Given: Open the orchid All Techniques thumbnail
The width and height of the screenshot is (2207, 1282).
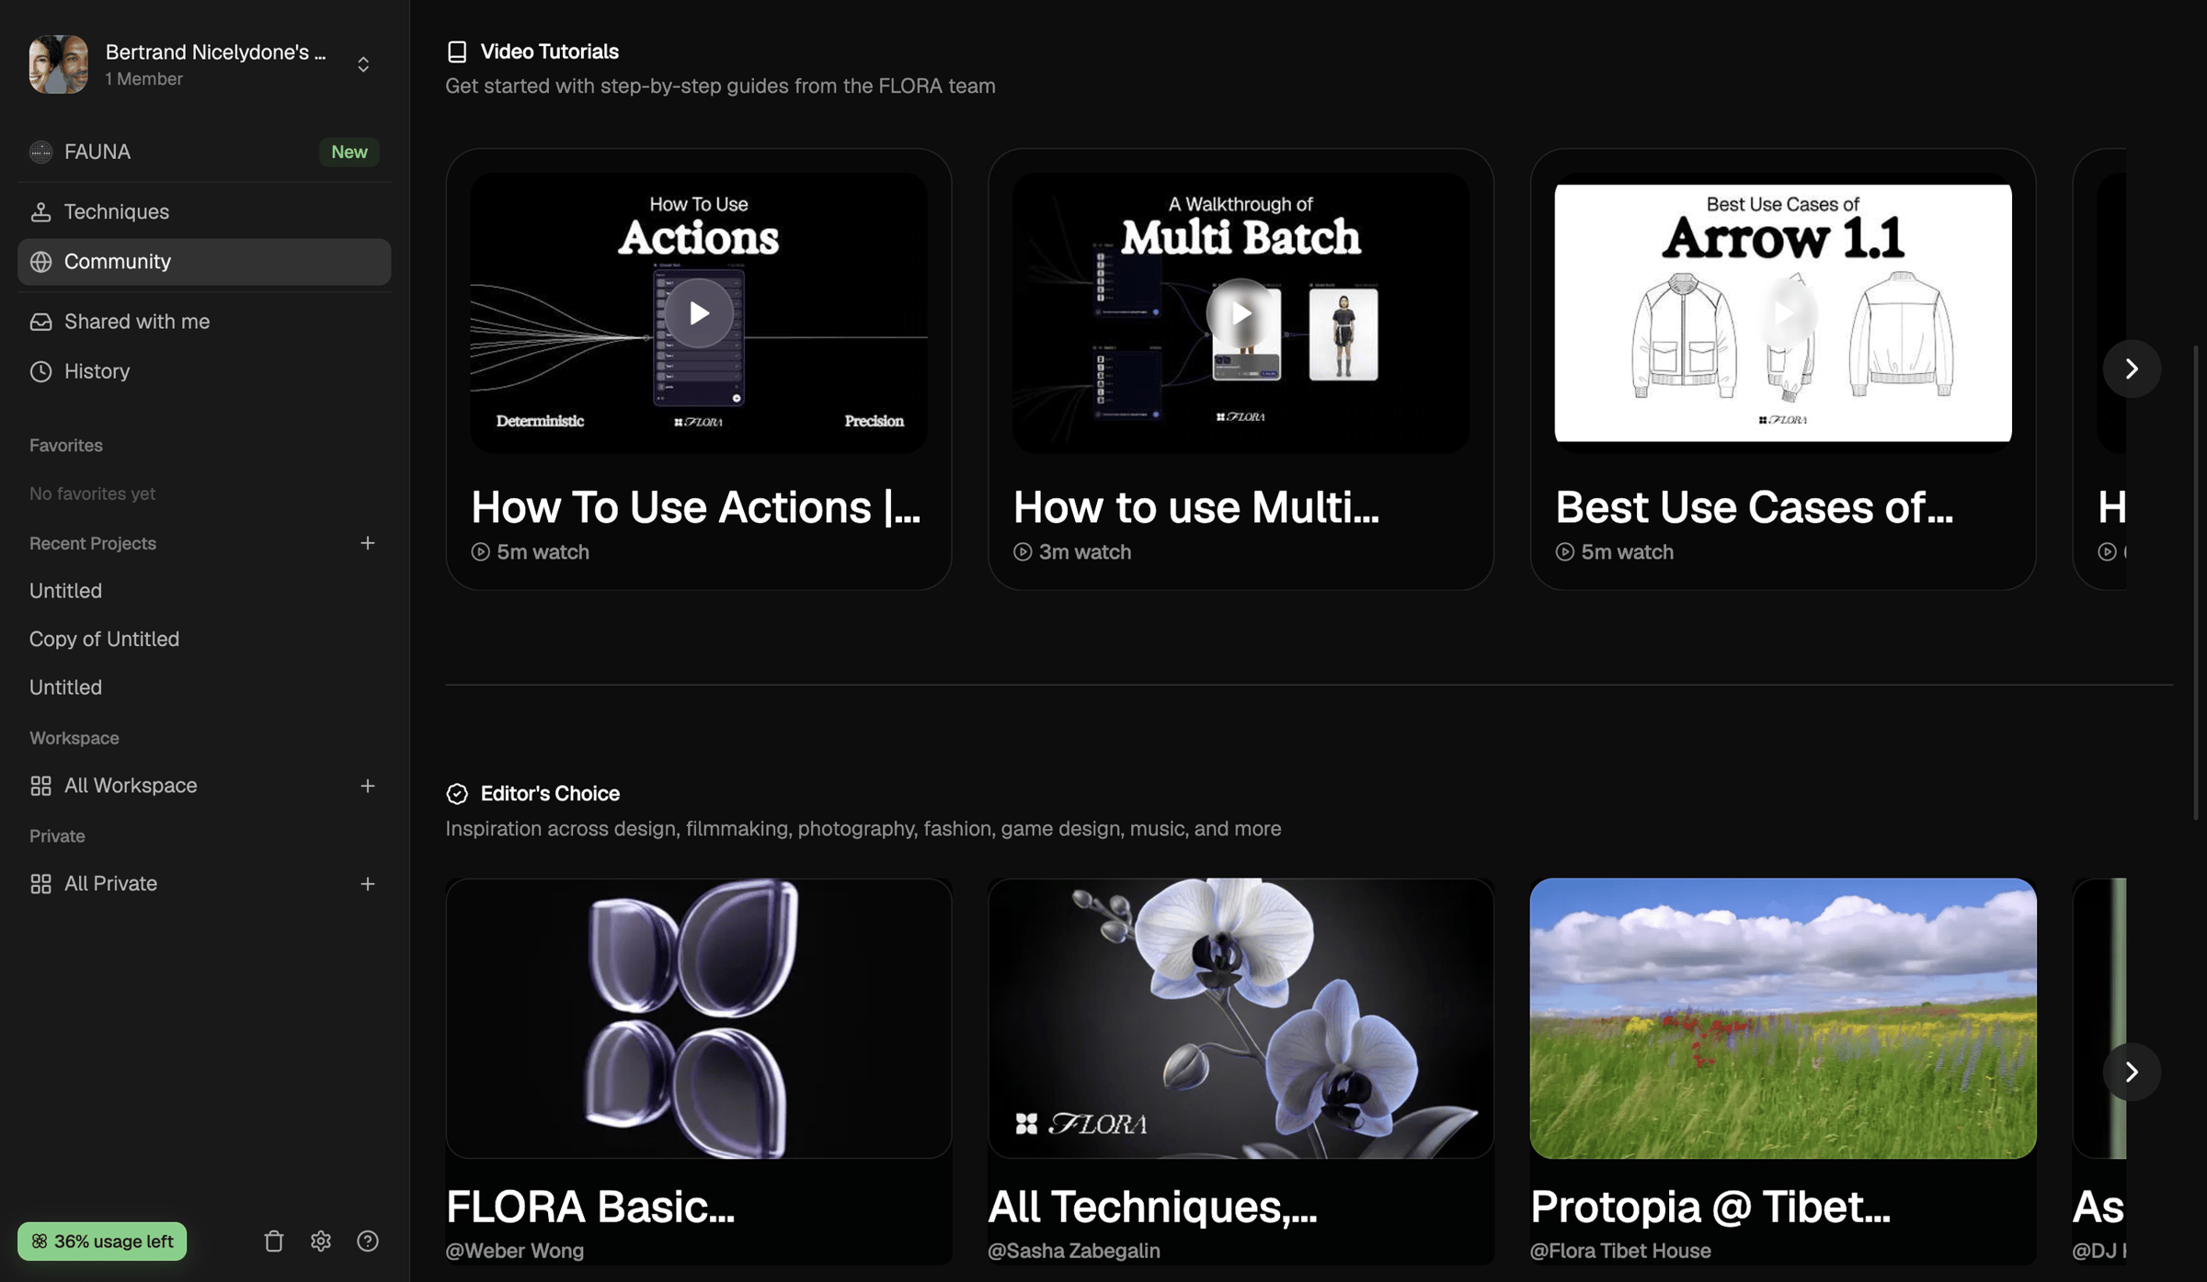Looking at the screenshot, I should [1241, 1018].
